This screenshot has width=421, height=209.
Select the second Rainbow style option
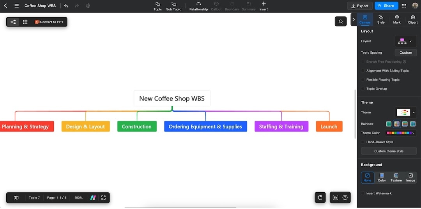397,124
